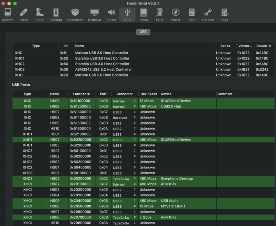Open the System toolbar section

pos(8,14)
